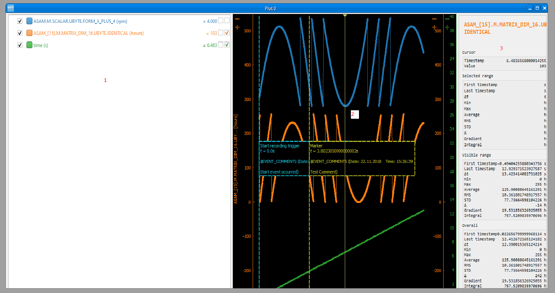The height and width of the screenshot is (293, 555).
Task: Click the right orange minus axis button
Action: tap(434, 19)
